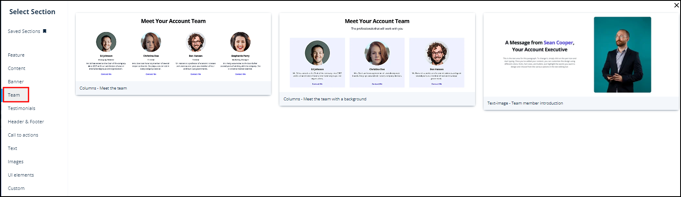The image size is (681, 197).
Task: Select the Custom category
Action: pos(16,188)
